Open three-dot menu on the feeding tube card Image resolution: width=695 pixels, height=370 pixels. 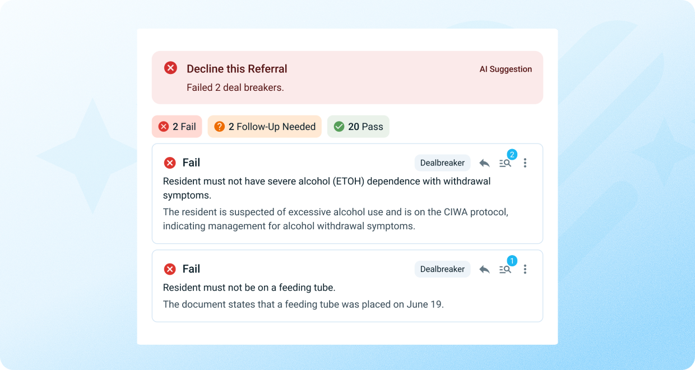point(525,270)
